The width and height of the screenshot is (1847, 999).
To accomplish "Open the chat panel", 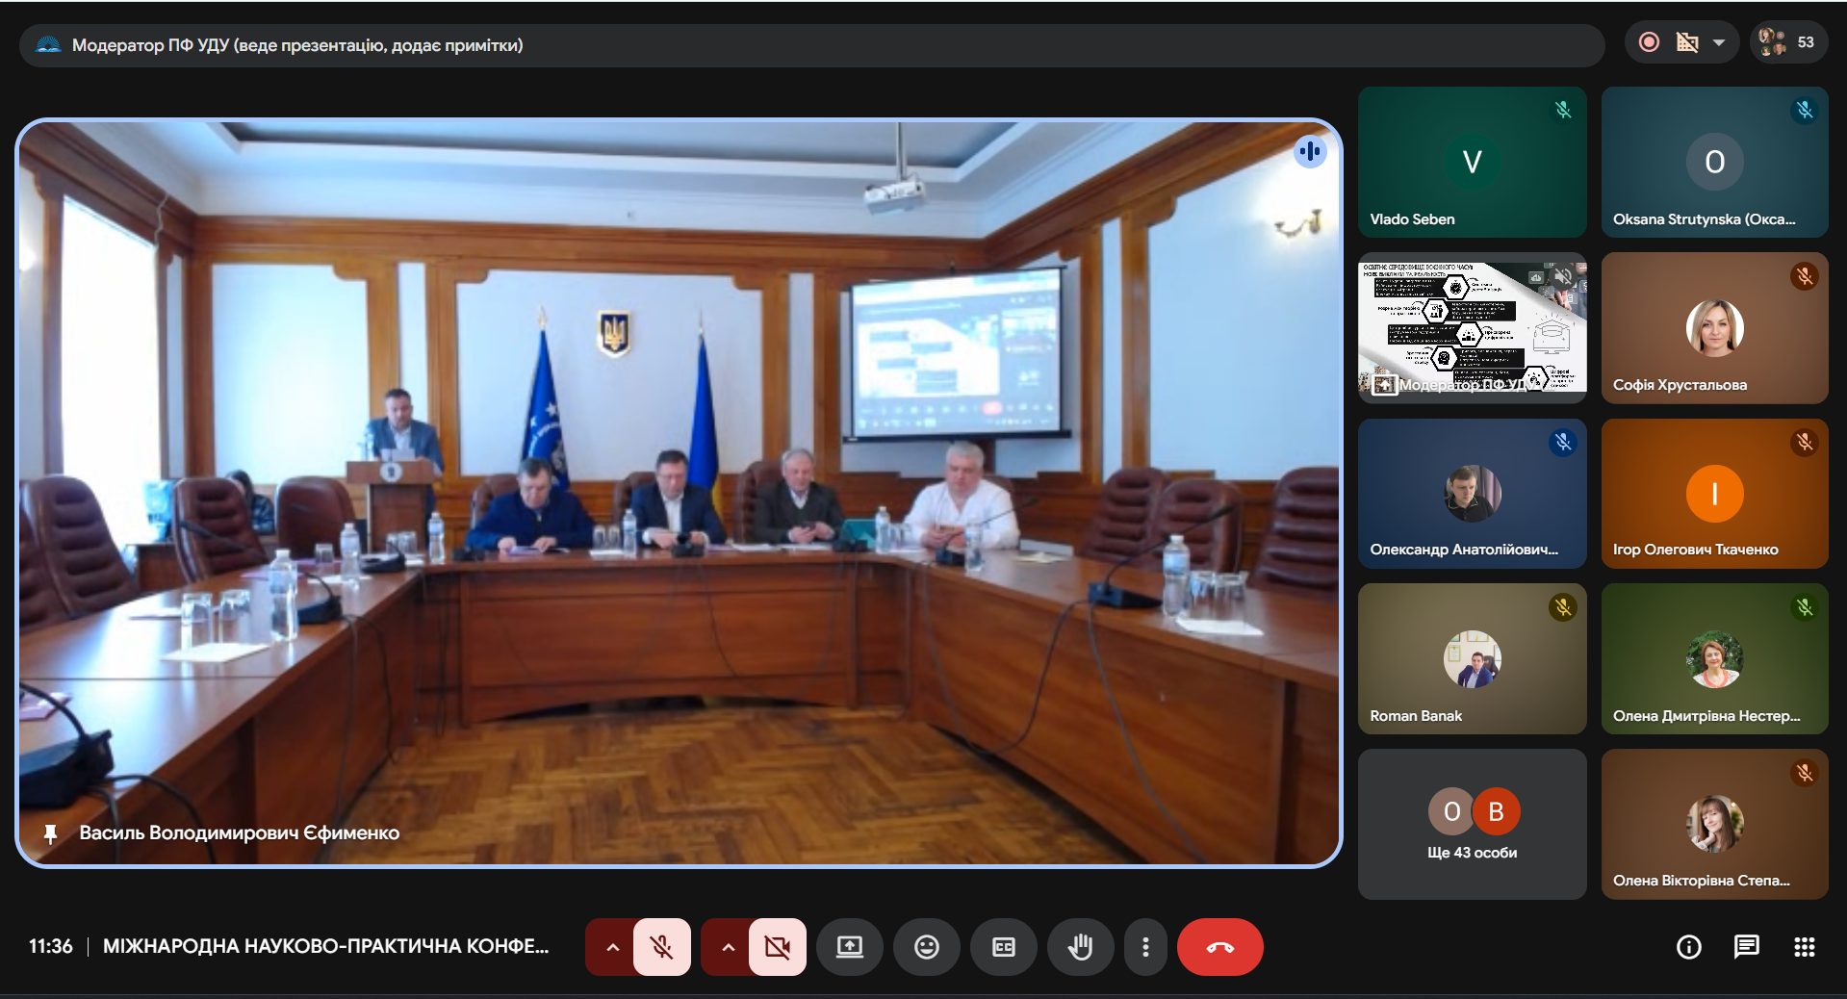I will pos(1746,947).
